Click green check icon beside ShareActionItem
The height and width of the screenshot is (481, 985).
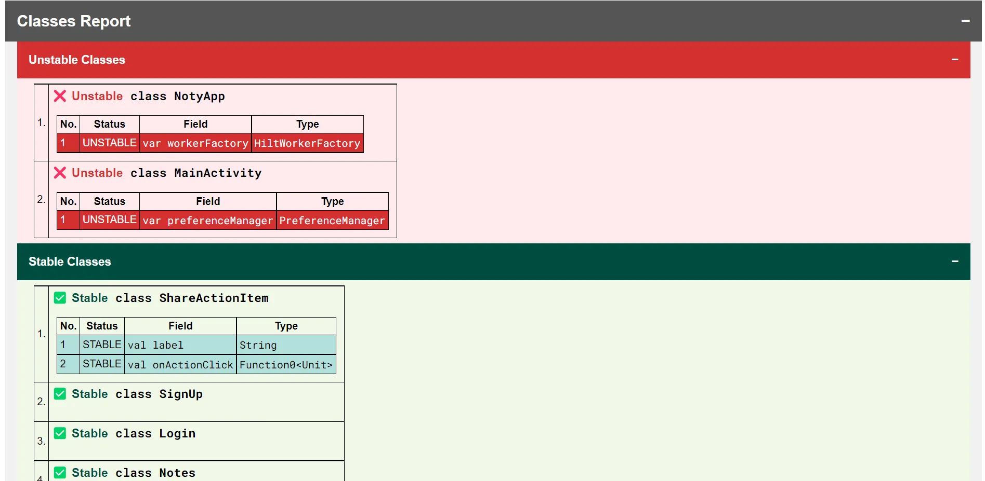pos(60,298)
